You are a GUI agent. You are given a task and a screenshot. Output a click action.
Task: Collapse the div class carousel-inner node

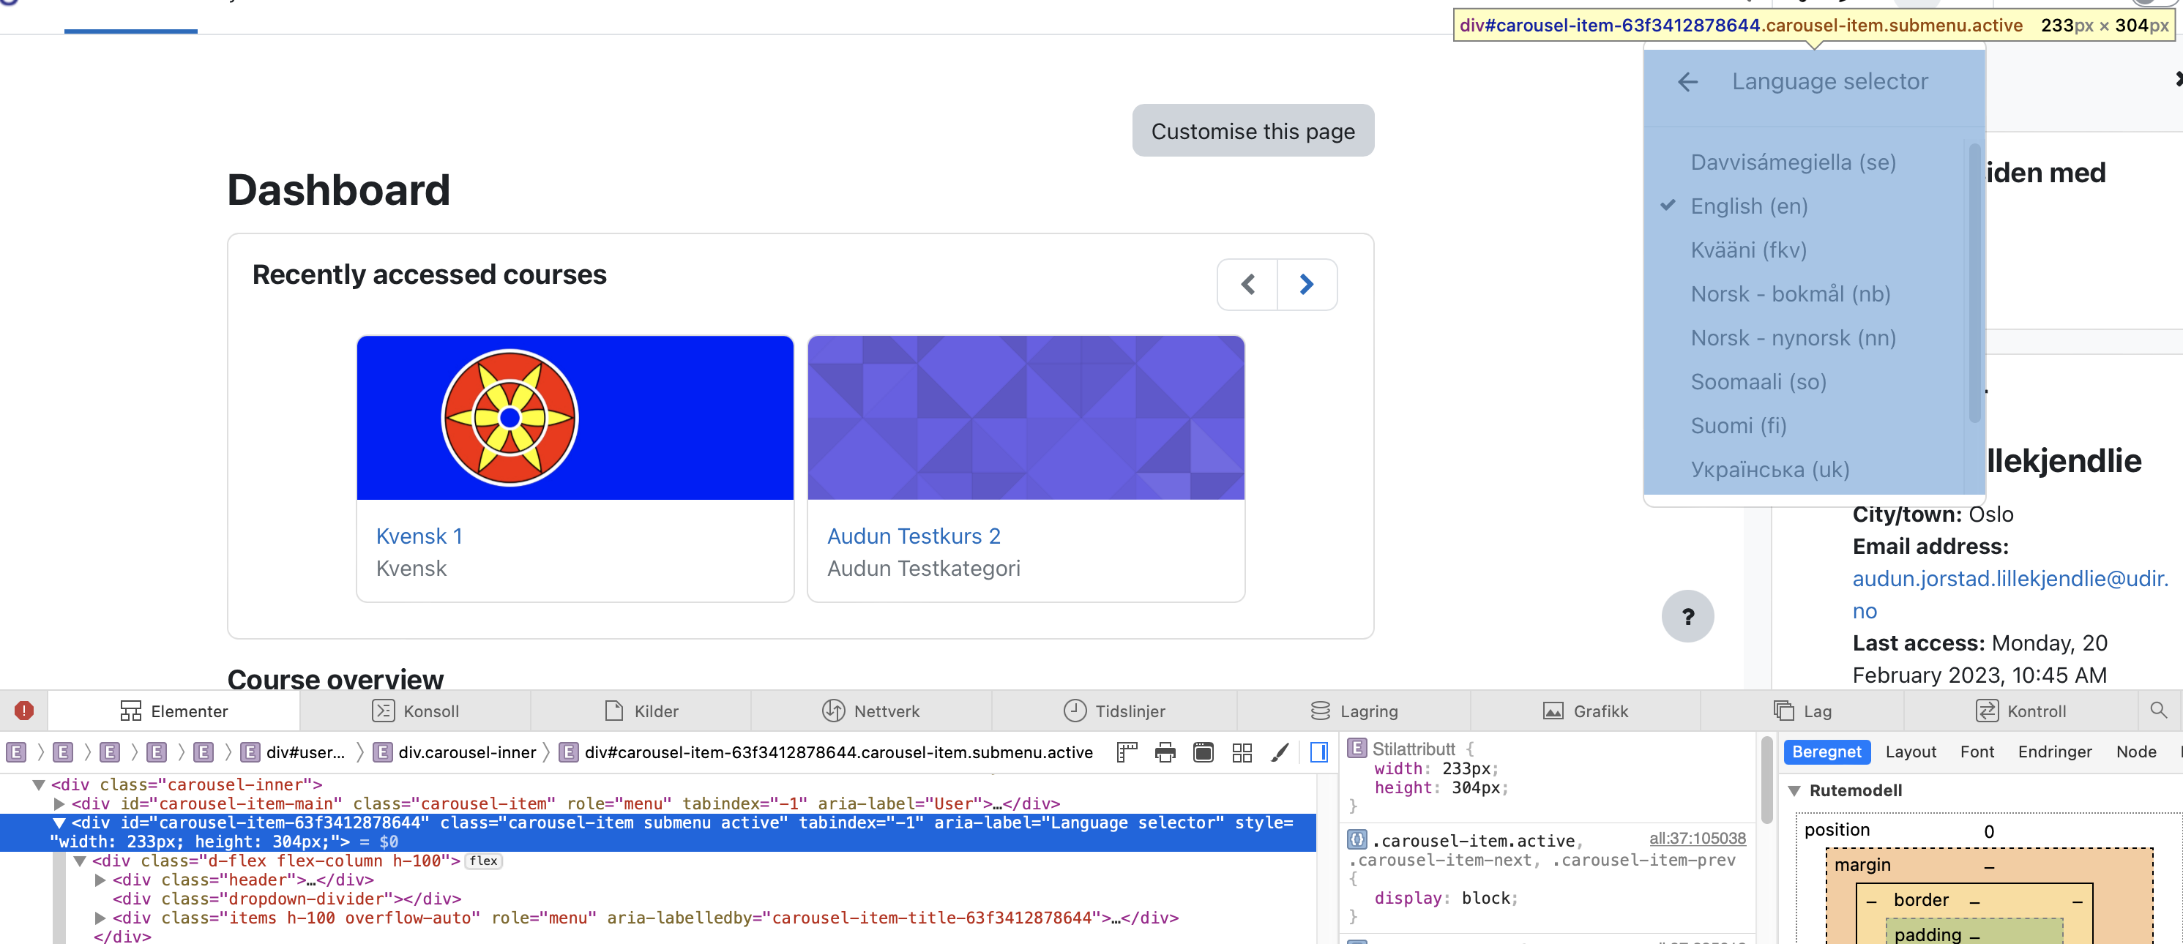tap(38, 784)
